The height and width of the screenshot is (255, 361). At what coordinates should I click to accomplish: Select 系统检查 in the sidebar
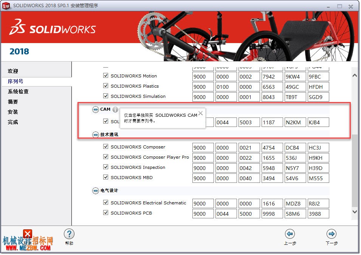click(x=18, y=91)
